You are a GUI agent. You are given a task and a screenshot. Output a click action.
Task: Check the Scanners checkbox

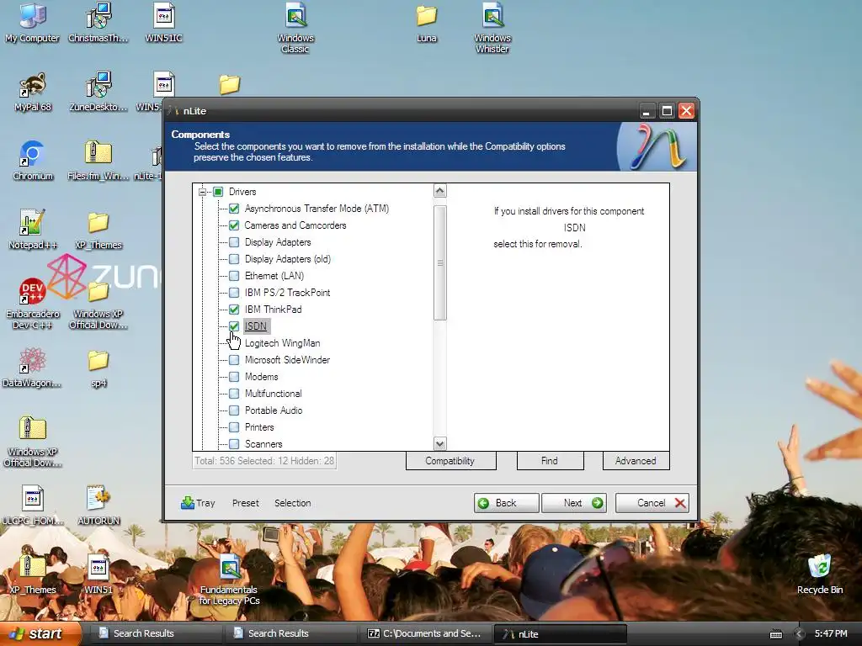point(234,444)
